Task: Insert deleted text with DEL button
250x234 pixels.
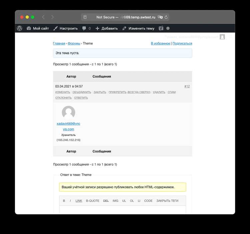Action: (106, 201)
